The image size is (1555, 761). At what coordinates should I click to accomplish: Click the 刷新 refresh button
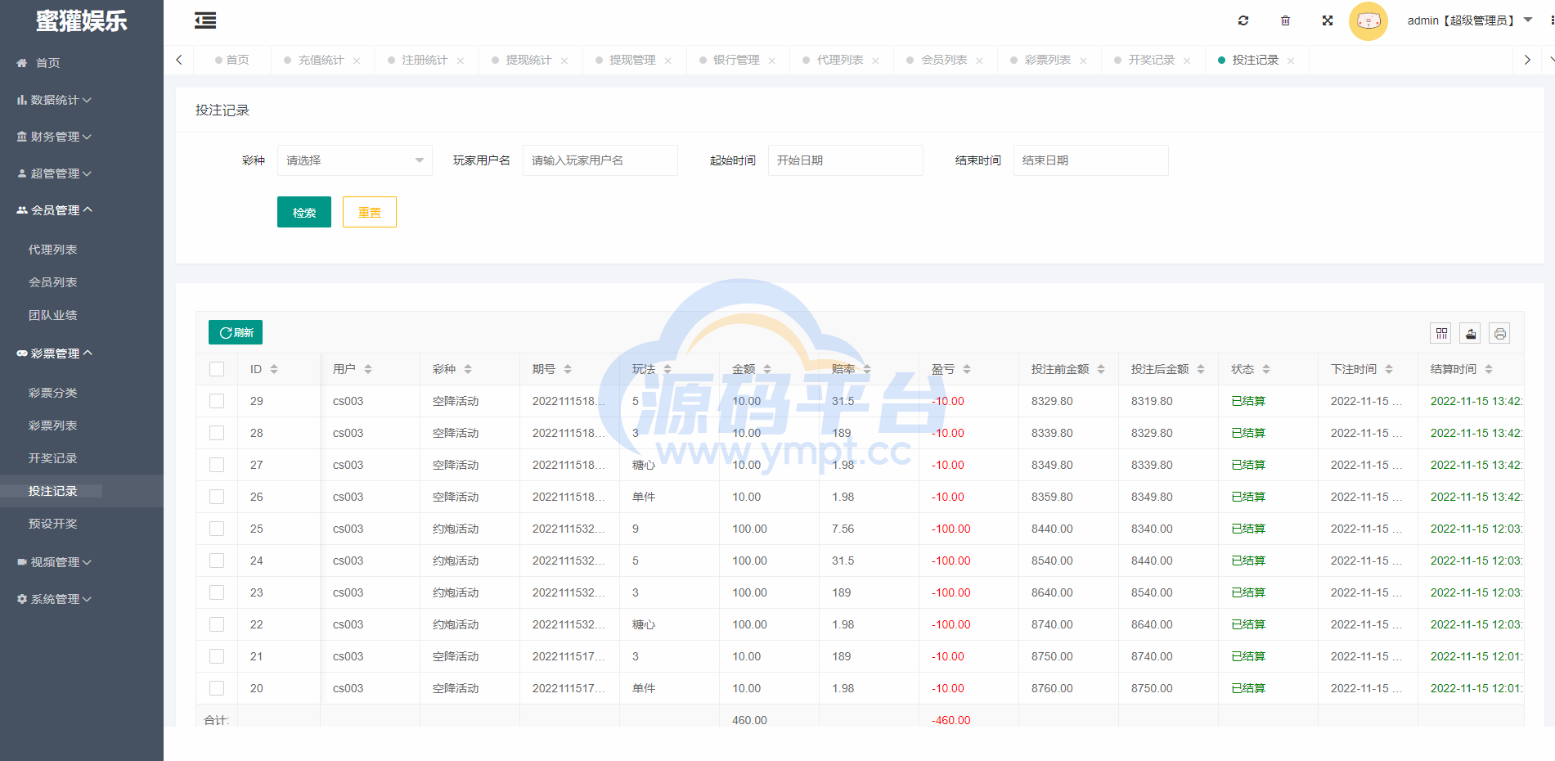pos(236,332)
